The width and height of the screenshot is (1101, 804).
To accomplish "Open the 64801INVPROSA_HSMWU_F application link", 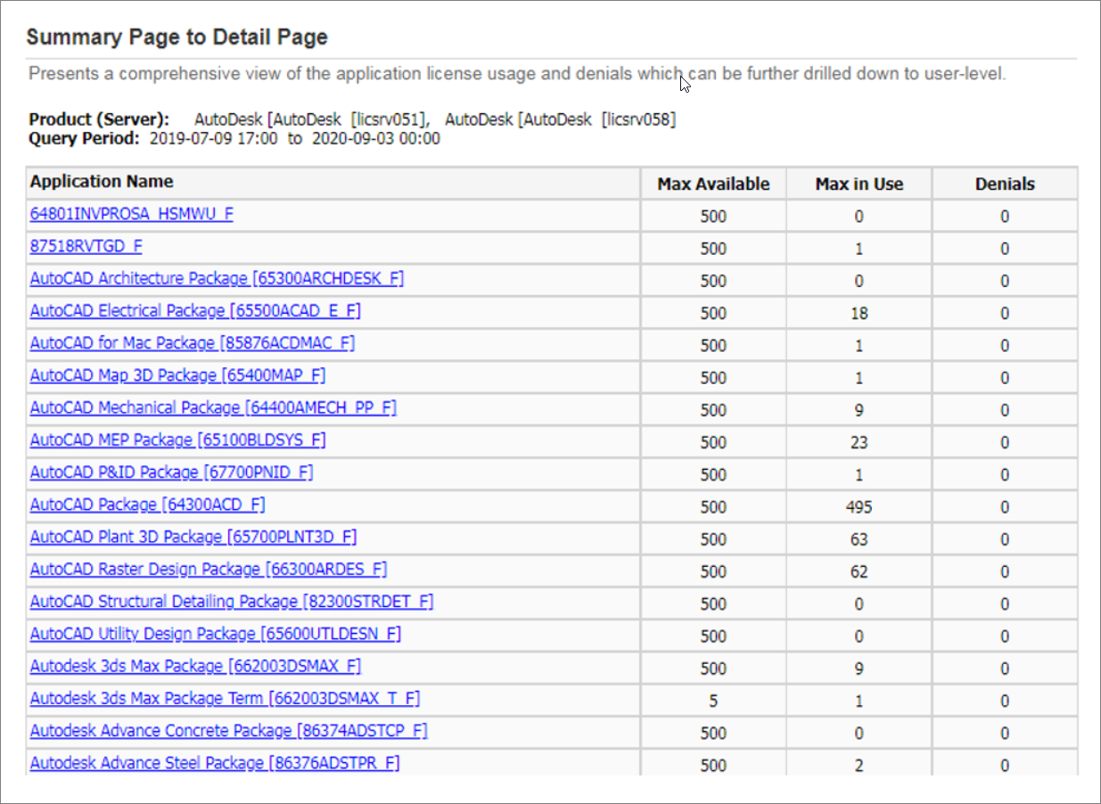I will pos(132,214).
